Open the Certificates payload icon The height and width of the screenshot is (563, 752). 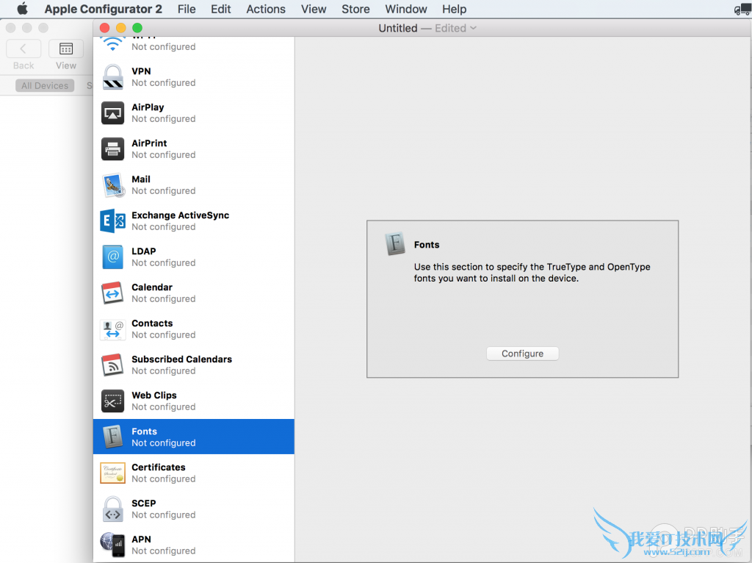coord(112,473)
